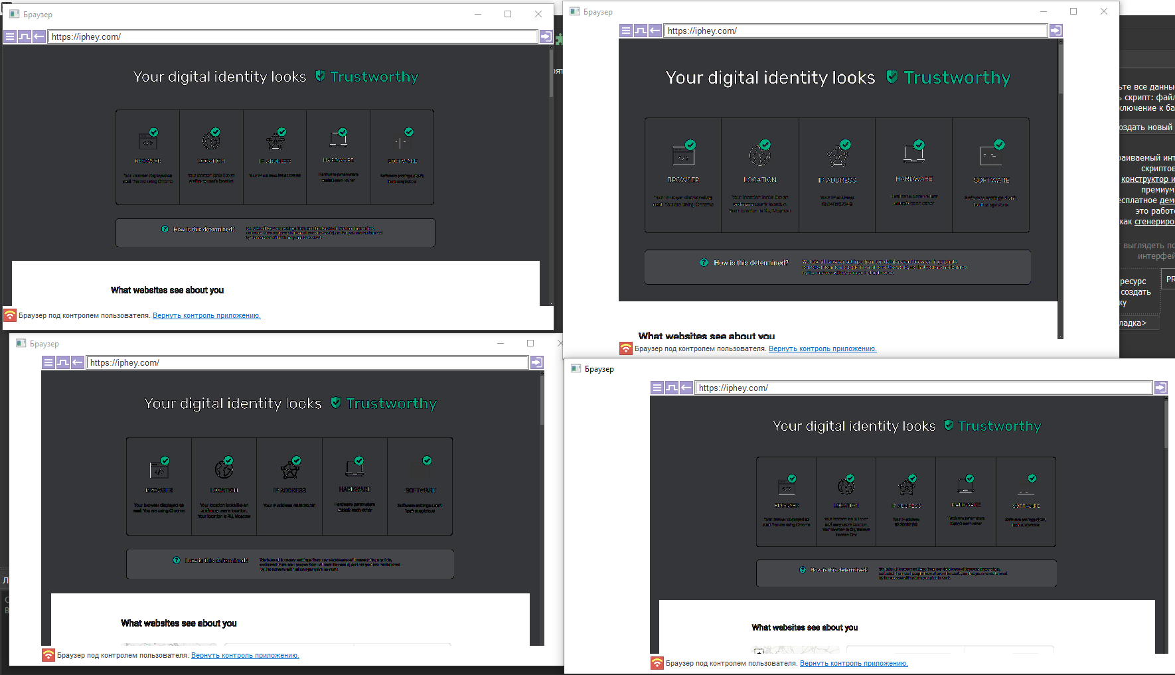Click the question mark icon in top-right window
Viewport: 1175px width, 675px height.
[704, 263]
